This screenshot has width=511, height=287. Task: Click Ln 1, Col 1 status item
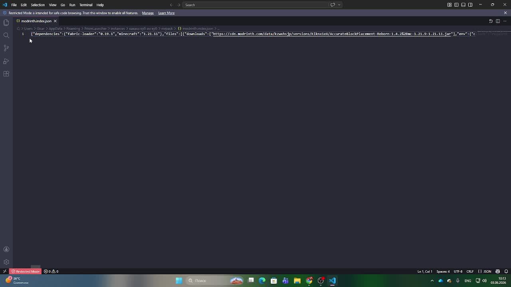(425, 271)
